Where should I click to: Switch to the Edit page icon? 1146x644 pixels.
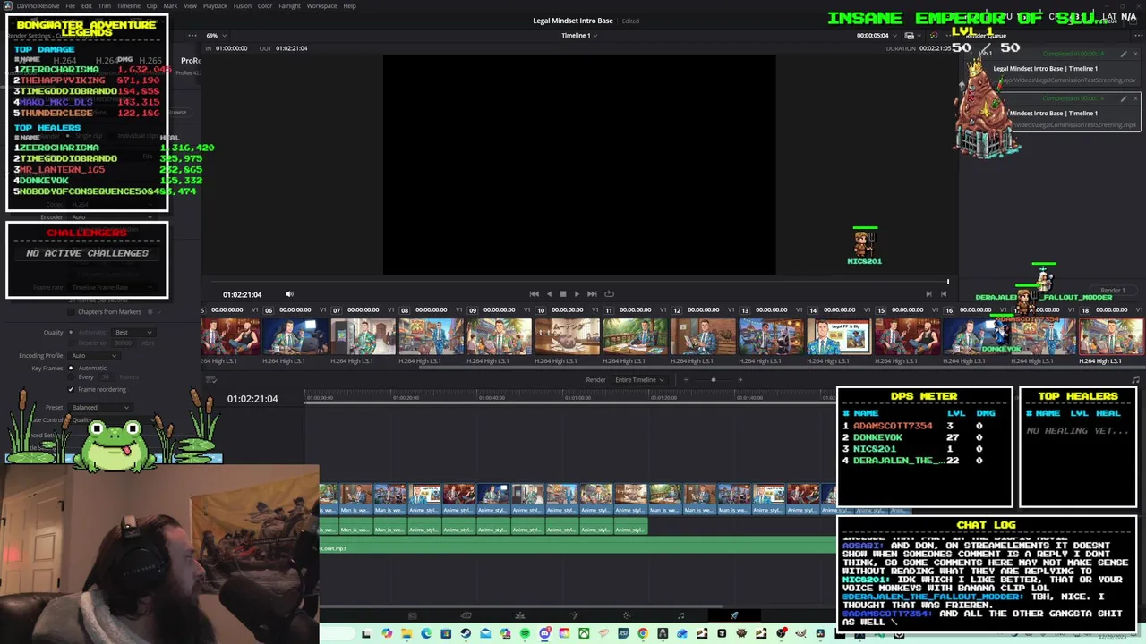point(519,615)
